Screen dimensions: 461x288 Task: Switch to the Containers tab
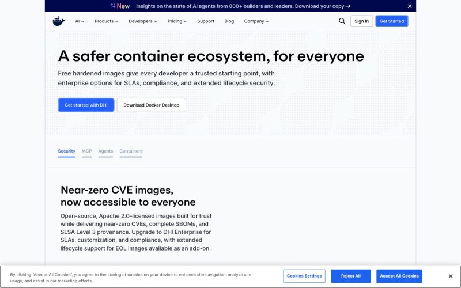coord(131,151)
